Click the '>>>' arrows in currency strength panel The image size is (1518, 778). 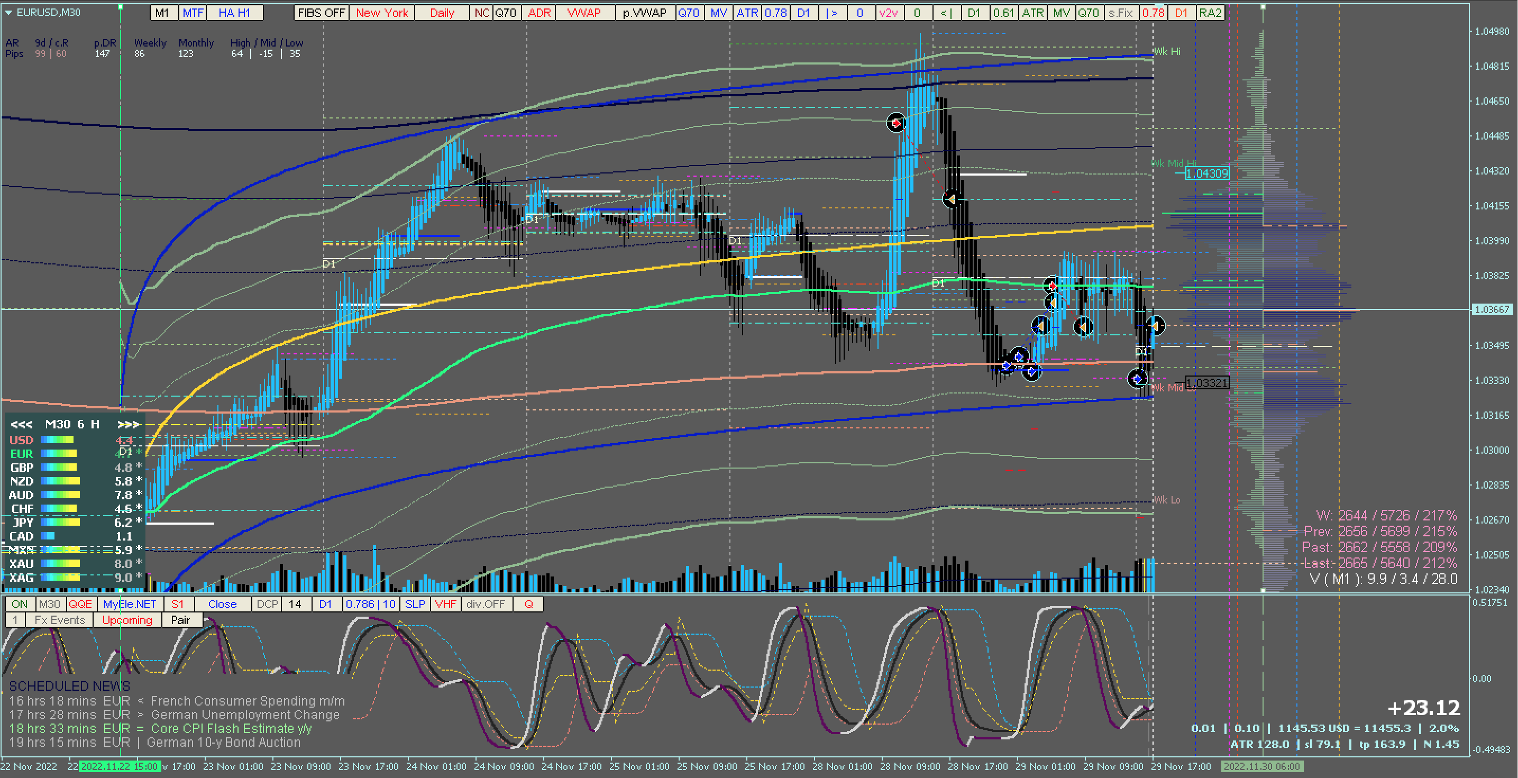[x=129, y=424]
